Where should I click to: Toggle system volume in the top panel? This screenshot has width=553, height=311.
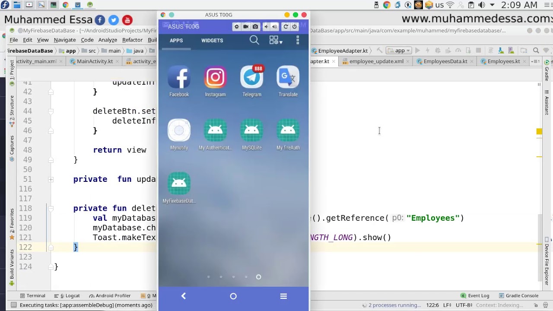click(x=481, y=5)
